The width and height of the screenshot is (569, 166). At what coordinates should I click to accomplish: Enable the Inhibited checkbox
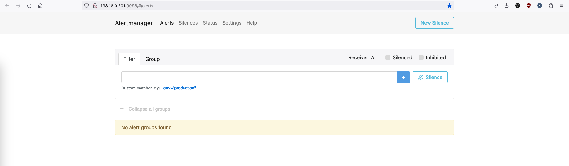[x=421, y=57]
